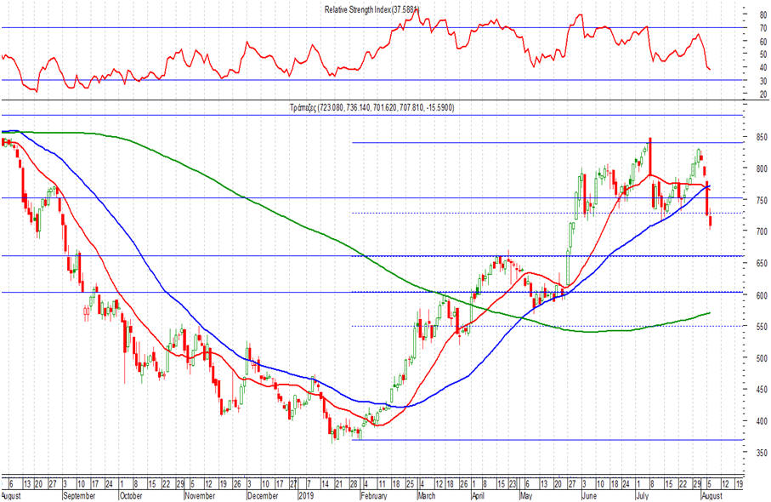771x502 pixels.
Task: Click the 2019 year label
Action: click(306, 495)
